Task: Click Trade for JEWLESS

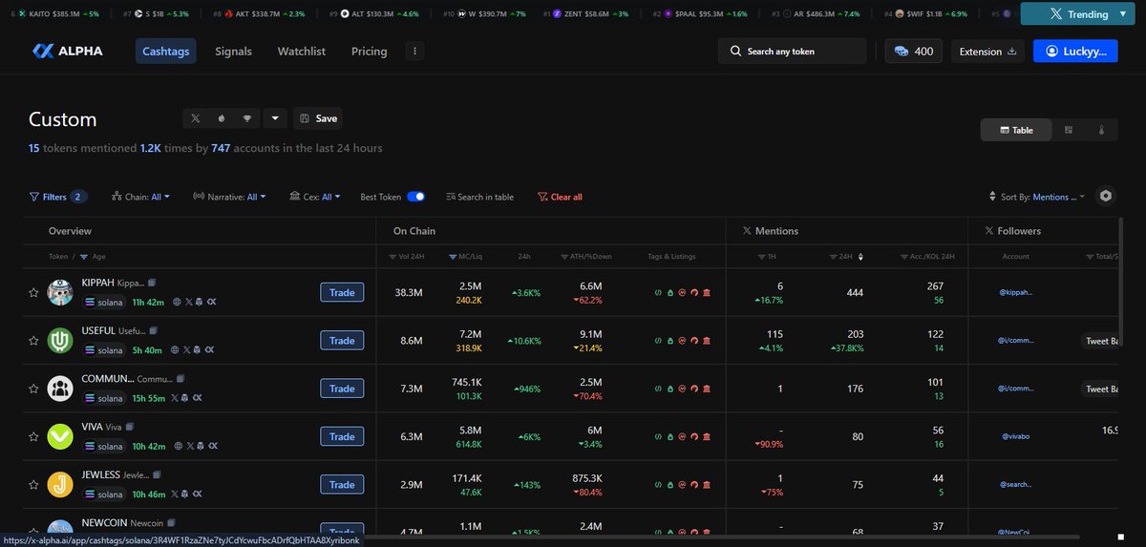Action: pos(342,484)
